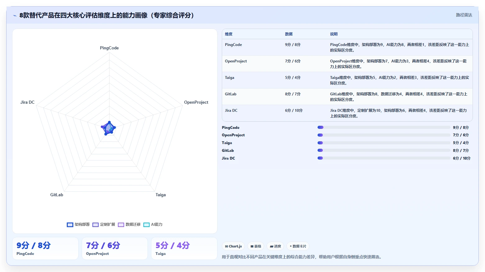Click the OpenProject radar axis label
Viewport: 485px width, 272px height.
196,102
